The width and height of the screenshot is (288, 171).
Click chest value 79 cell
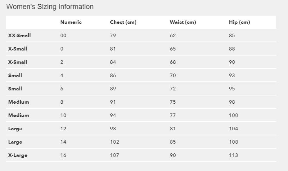(113, 36)
